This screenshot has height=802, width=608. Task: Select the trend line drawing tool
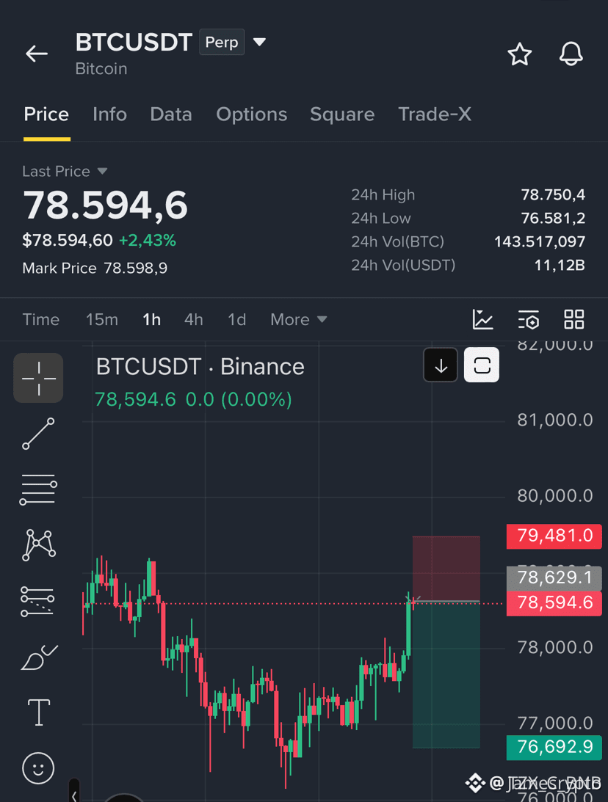[x=38, y=434]
